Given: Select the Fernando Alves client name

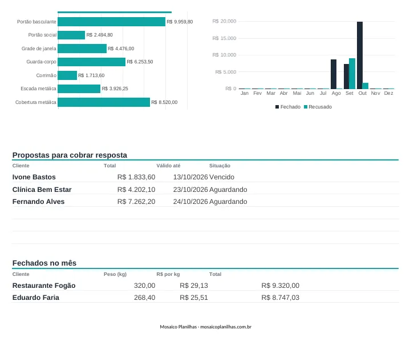Looking at the screenshot, I should pyautogui.click(x=38, y=202).
